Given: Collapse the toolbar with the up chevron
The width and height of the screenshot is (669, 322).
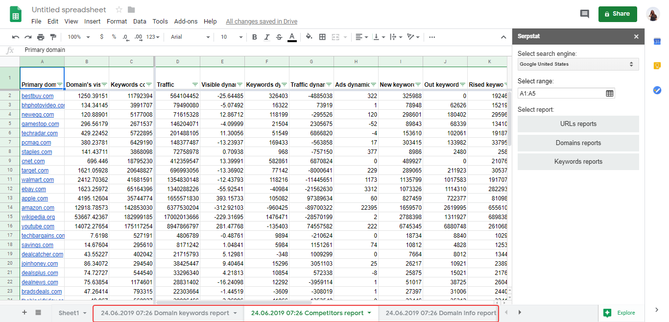Looking at the screenshot, I should point(503,37).
